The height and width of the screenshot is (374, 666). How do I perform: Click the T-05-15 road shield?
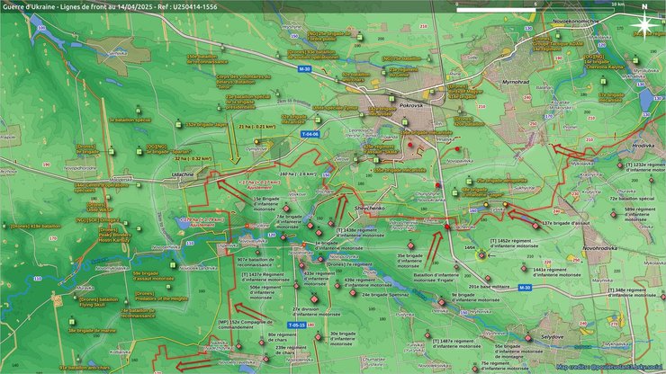pyautogui.click(x=299, y=325)
